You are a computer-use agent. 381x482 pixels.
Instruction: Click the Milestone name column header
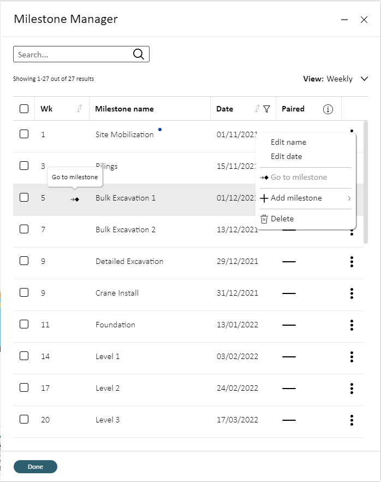(124, 109)
